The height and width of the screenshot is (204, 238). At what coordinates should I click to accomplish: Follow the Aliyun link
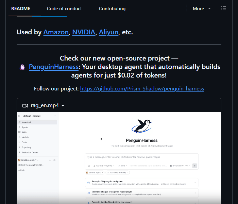108,32
